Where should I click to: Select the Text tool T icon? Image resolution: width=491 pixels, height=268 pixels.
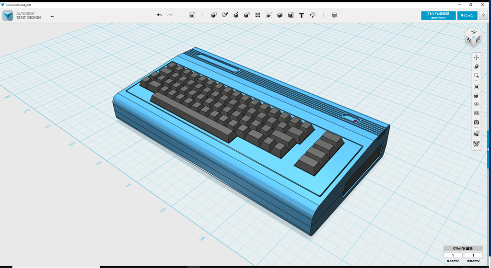tap(302, 15)
